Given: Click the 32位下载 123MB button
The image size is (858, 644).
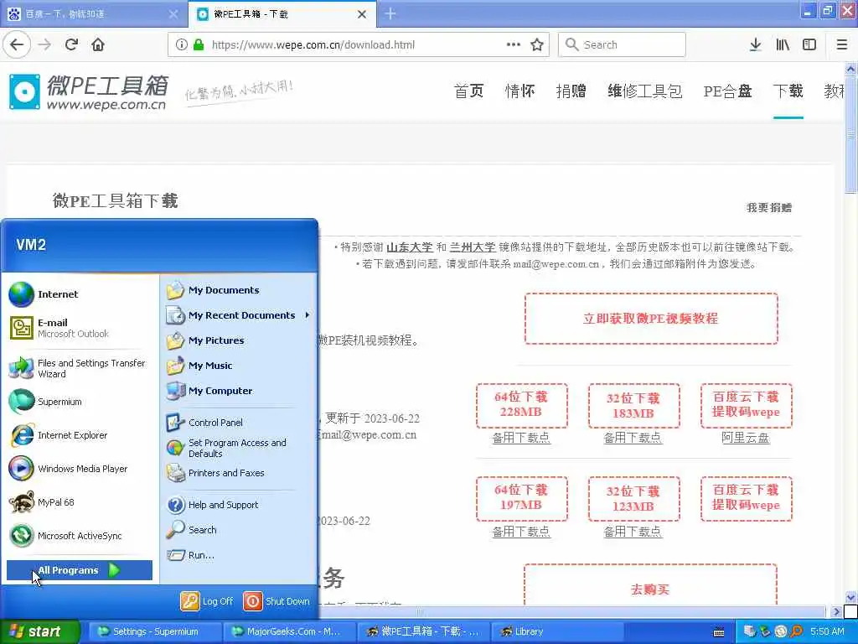Looking at the screenshot, I should pyautogui.click(x=633, y=498).
